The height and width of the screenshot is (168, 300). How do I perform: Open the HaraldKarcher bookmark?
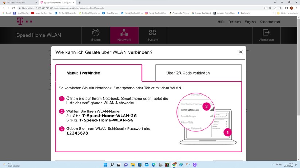coord(21,13)
